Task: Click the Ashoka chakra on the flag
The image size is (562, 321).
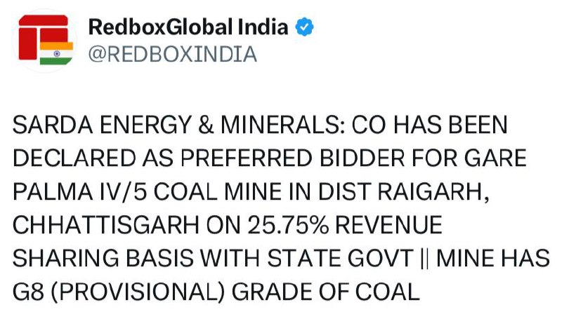Action: tap(56, 54)
